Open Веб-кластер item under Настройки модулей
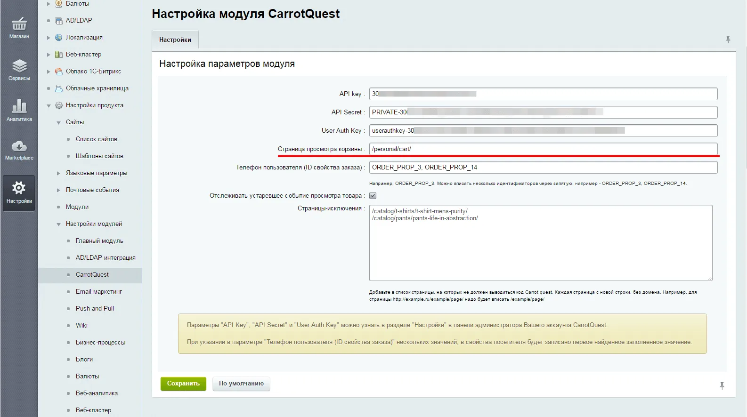The width and height of the screenshot is (747, 417). coord(93,410)
